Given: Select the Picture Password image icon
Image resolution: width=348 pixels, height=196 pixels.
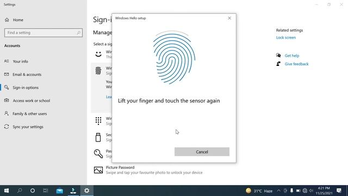Looking at the screenshot, I should 98,170.
